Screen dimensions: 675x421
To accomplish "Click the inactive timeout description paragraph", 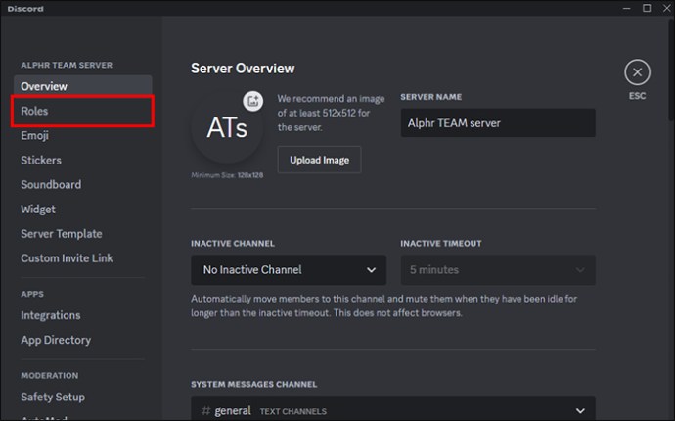I will point(384,305).
